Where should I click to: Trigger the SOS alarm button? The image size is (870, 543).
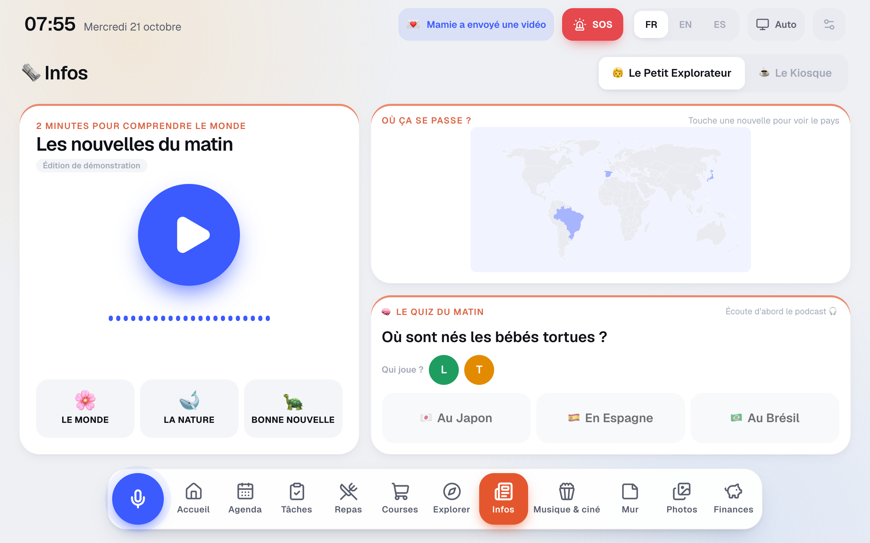(x=592, y=24)
